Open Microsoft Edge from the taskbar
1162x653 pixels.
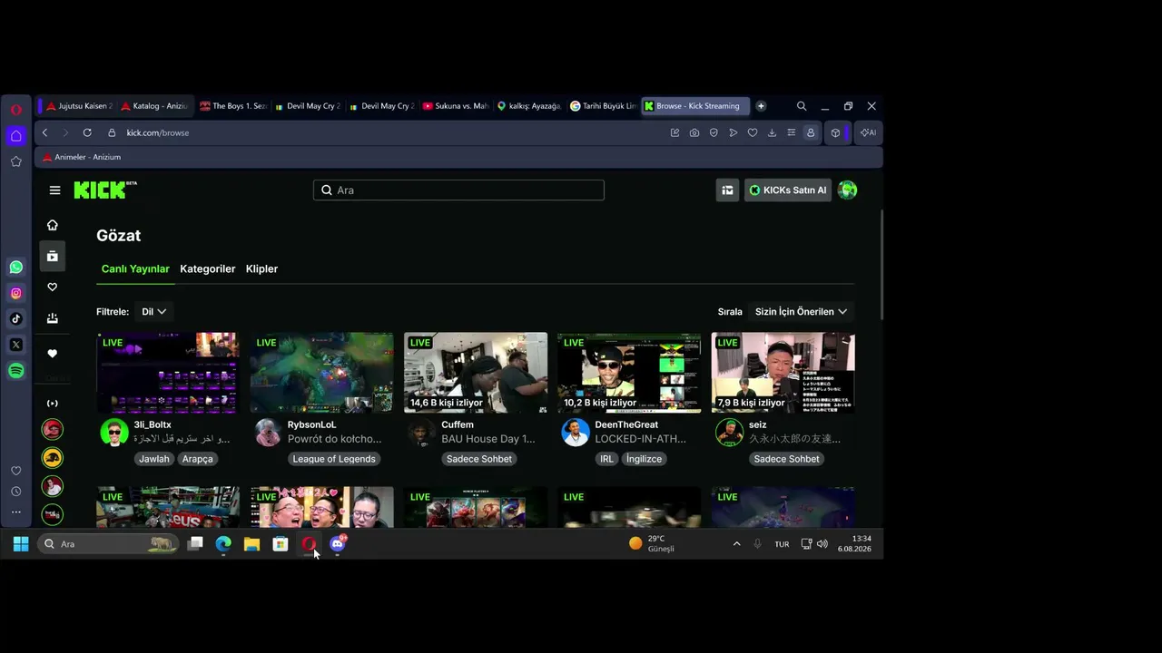223,544
